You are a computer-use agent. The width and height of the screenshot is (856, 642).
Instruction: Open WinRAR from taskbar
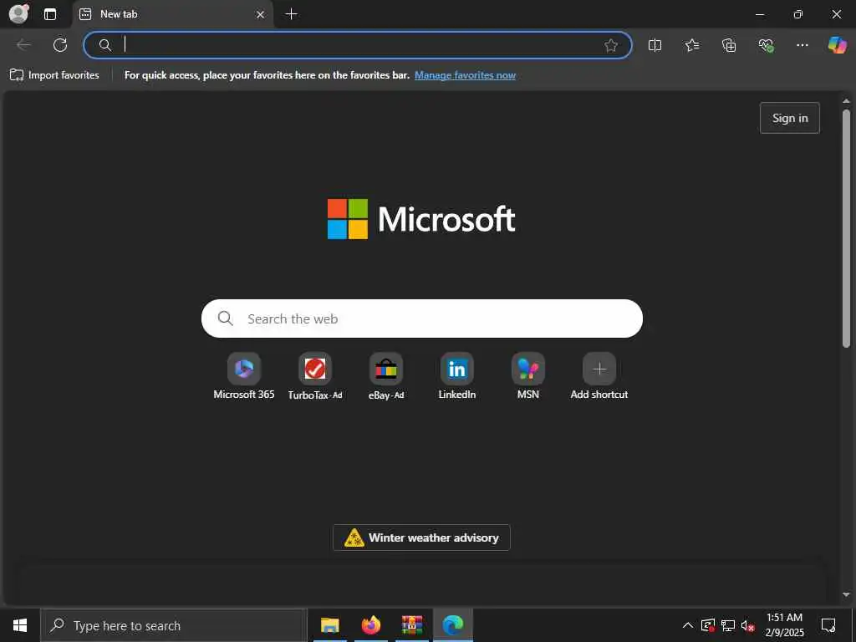pyautogui.click(x=412, y=625)
